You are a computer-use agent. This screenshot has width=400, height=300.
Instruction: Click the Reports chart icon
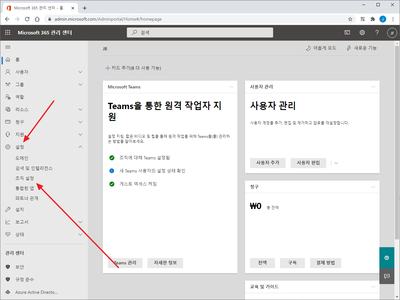8,222
